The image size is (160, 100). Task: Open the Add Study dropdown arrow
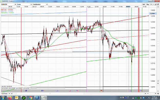pos(9,94)
